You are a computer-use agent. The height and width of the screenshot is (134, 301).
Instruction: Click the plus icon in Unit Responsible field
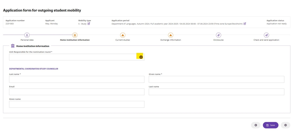141,57
